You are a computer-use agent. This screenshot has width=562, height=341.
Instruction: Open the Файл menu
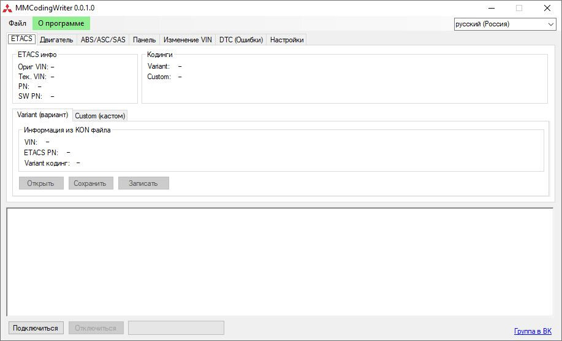click(18, 23)
